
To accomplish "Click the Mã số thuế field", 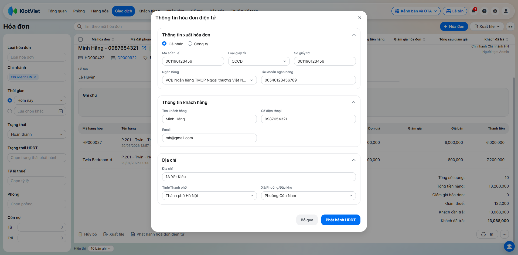I will pos(193,61).
